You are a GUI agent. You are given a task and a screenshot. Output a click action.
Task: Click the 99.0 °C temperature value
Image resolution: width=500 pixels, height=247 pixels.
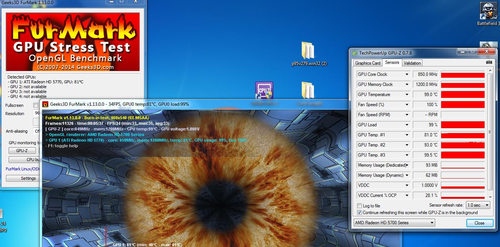pos(426,95)
